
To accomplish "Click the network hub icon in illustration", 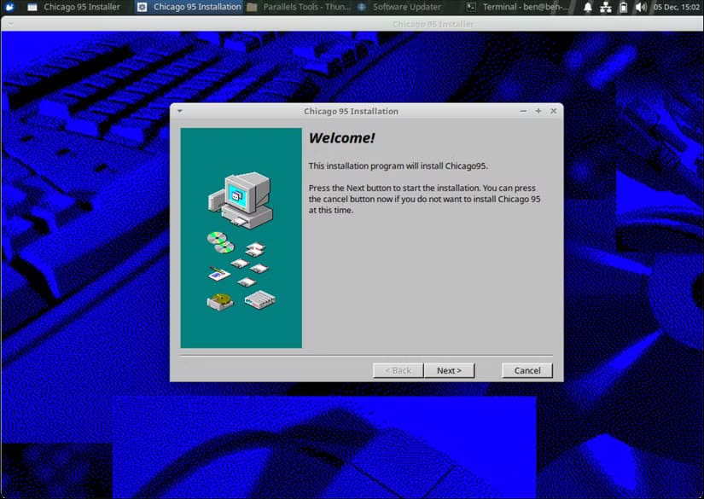I will pyautogui.click(x=260, y=299).
